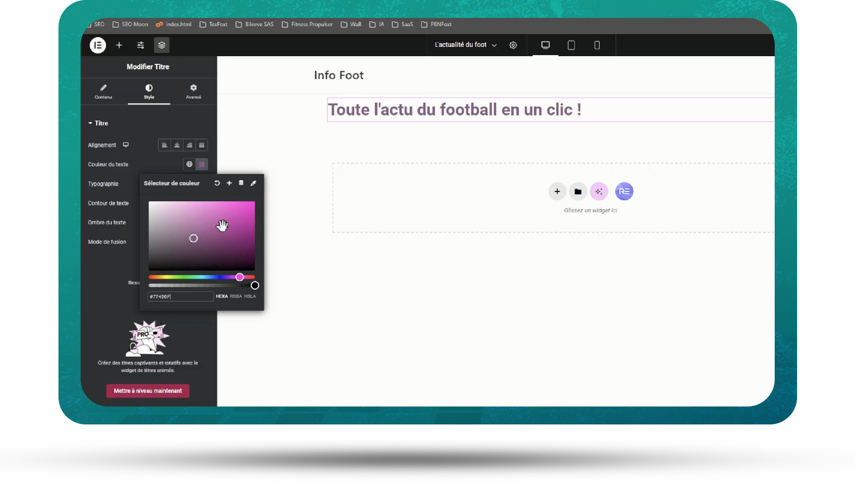Open the TexFoxt bookmark folder
Screen dimensions: 855x485
pos(214,25)
